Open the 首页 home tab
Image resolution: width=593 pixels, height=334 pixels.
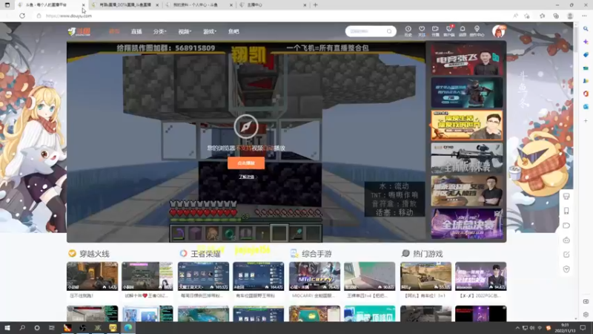tap(114, 31)
